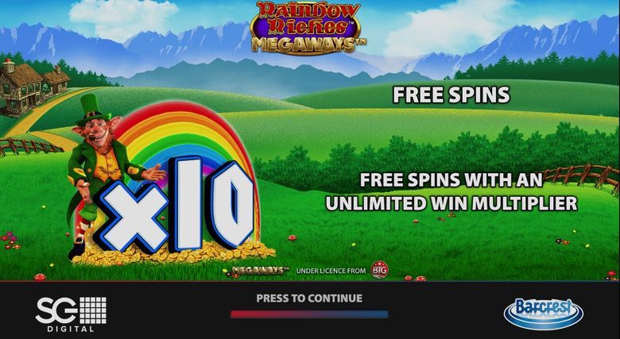
Task: Click the white cloud at top left
Action: click(122, 17)
